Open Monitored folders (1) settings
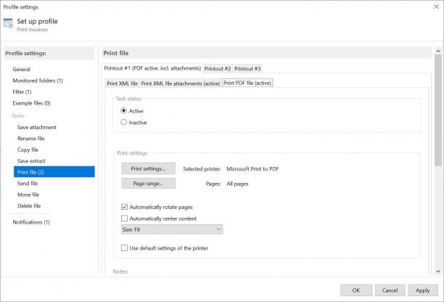This screenshot has height=302, width=444. 38,81
